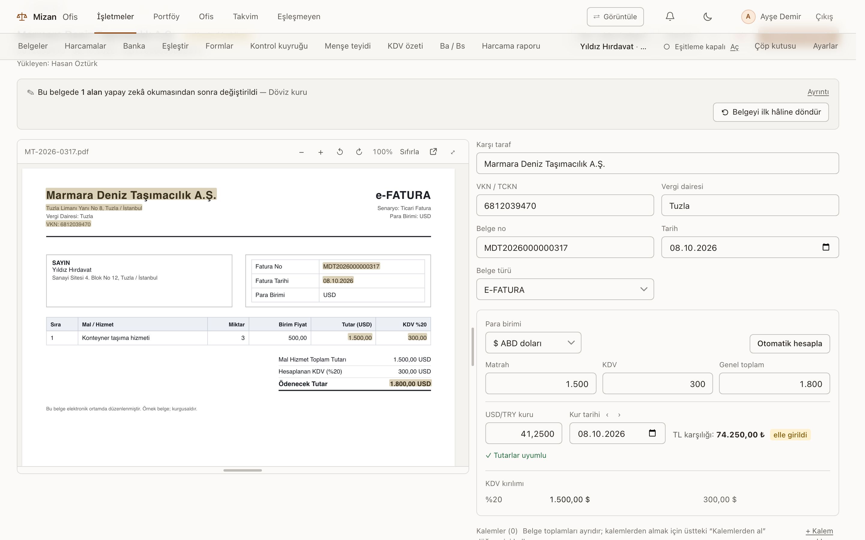The width and height of the screenshot is (865, 540).
Task: Click the Eşitleme kapalı status indicator
Action: 694,47
